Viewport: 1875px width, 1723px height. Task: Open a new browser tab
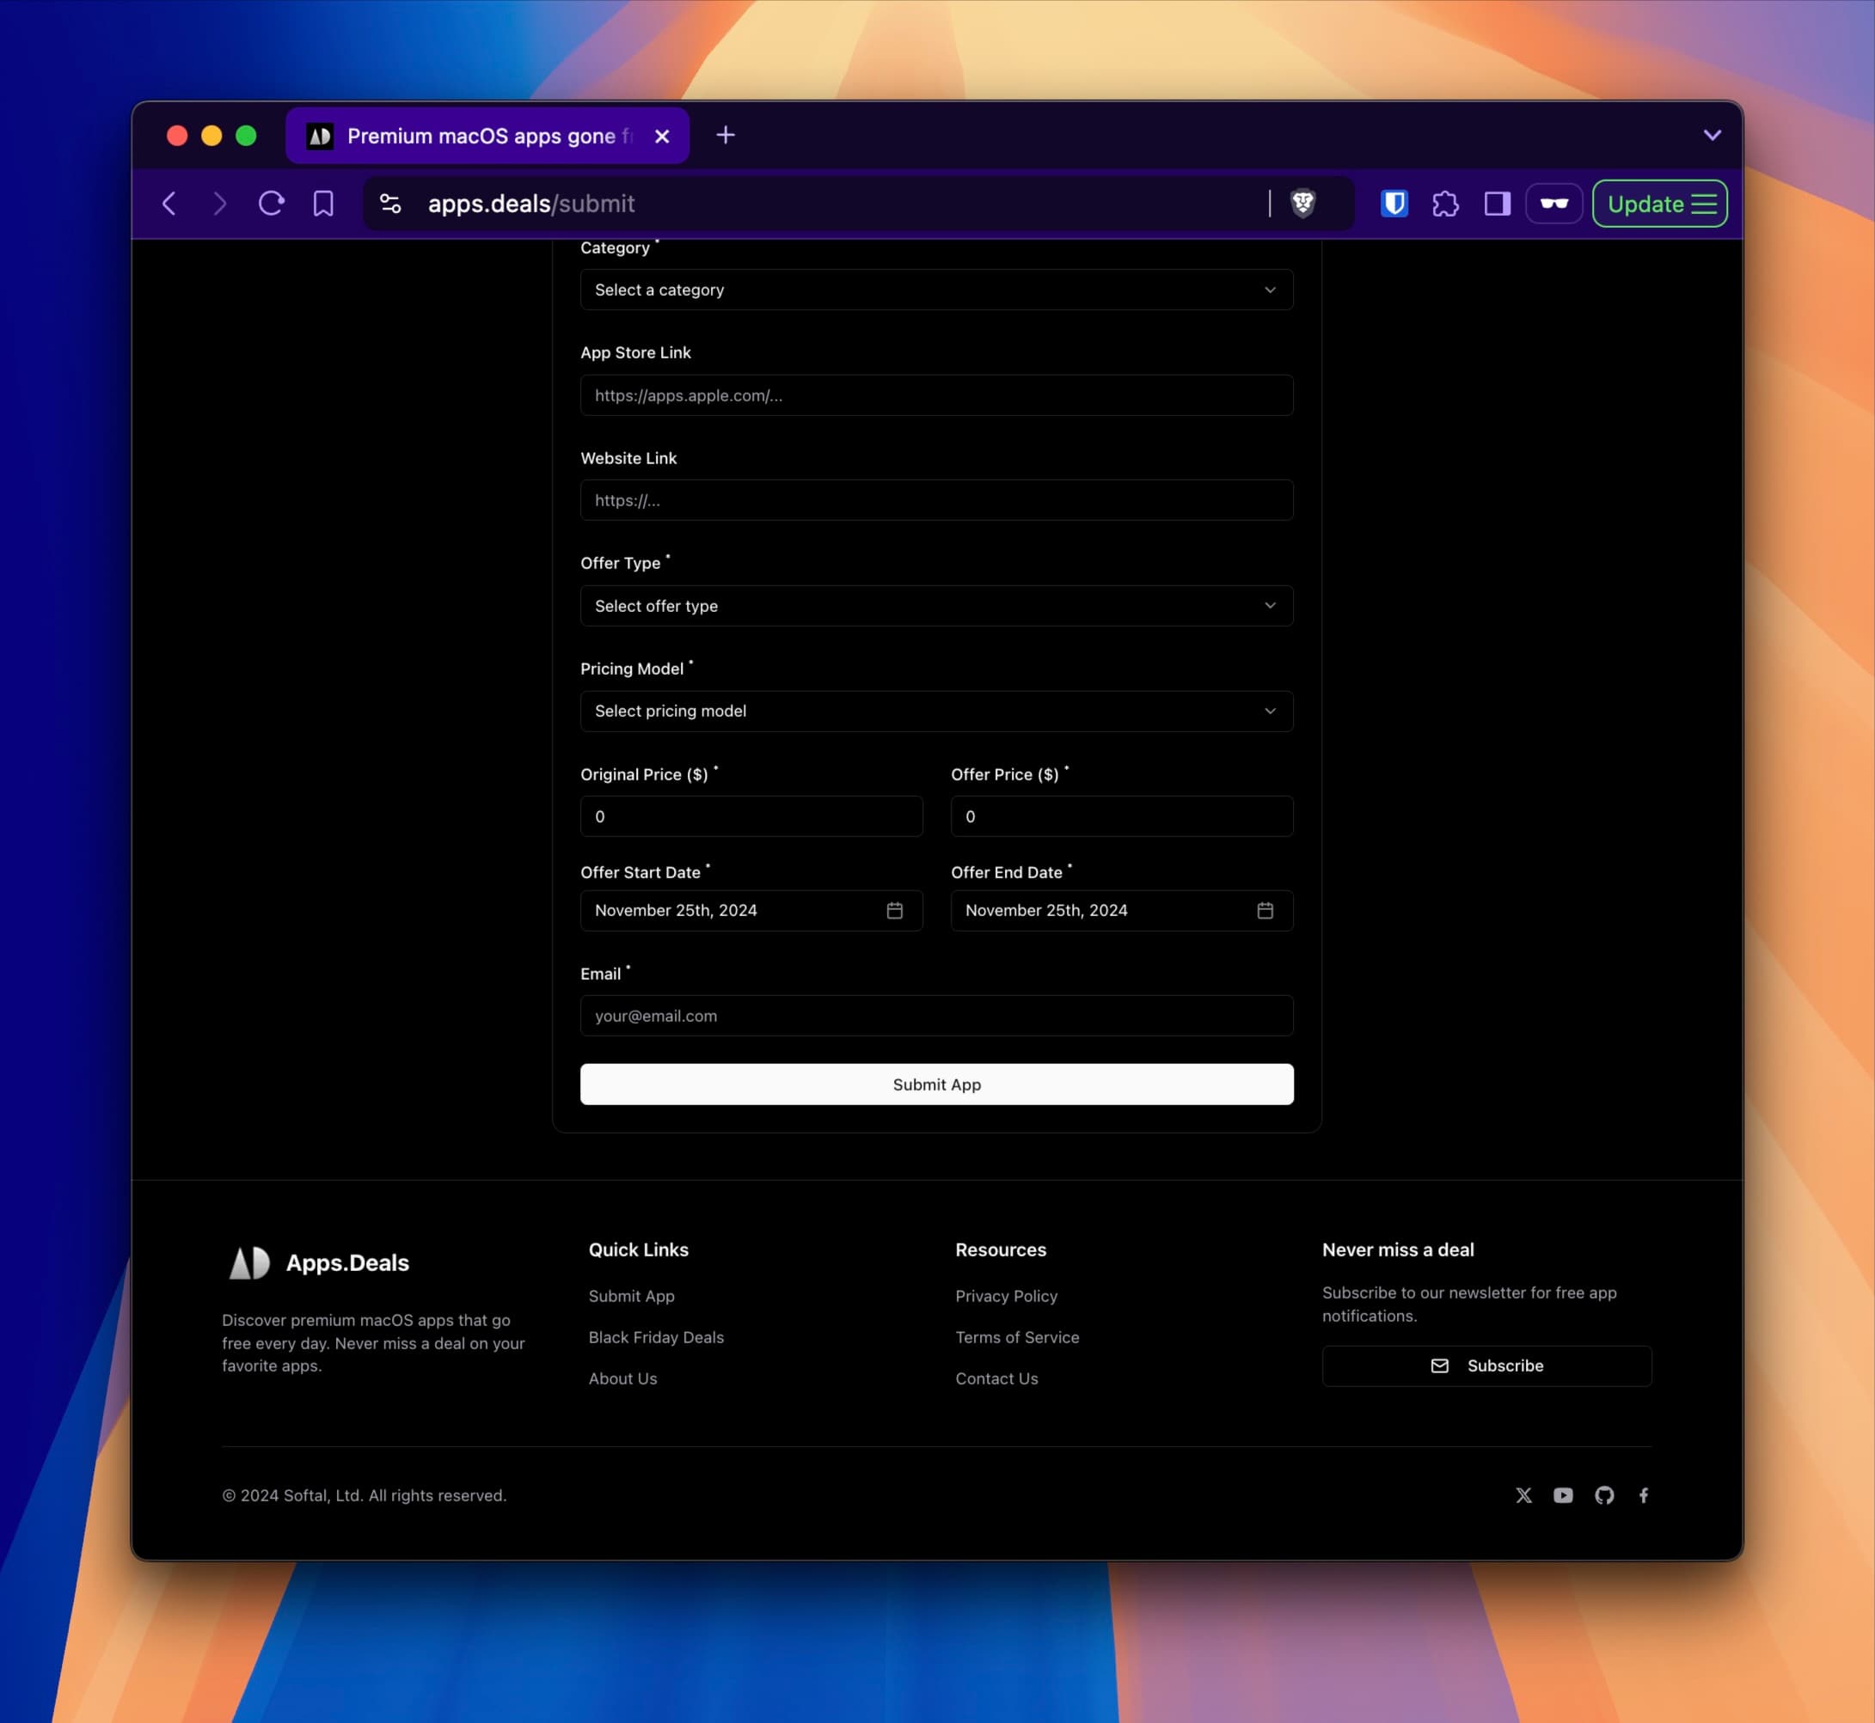click(725, 135)
